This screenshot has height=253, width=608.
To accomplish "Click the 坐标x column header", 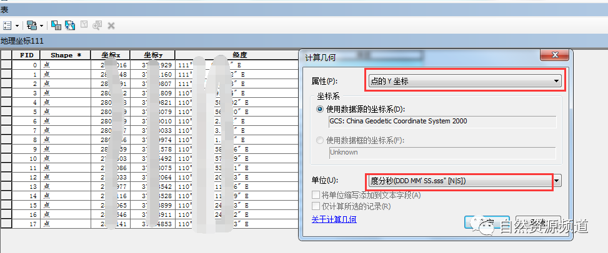I will (x=111, y=55).
